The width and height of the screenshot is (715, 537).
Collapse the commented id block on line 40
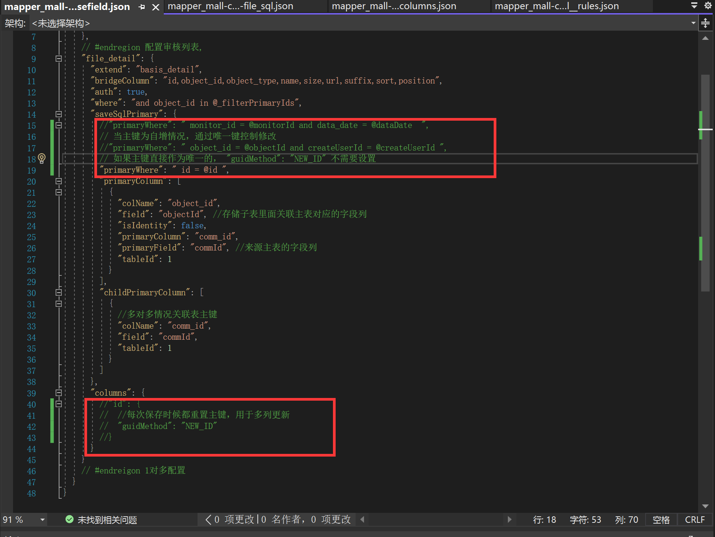pyautogui.click(x=59, y=404)
